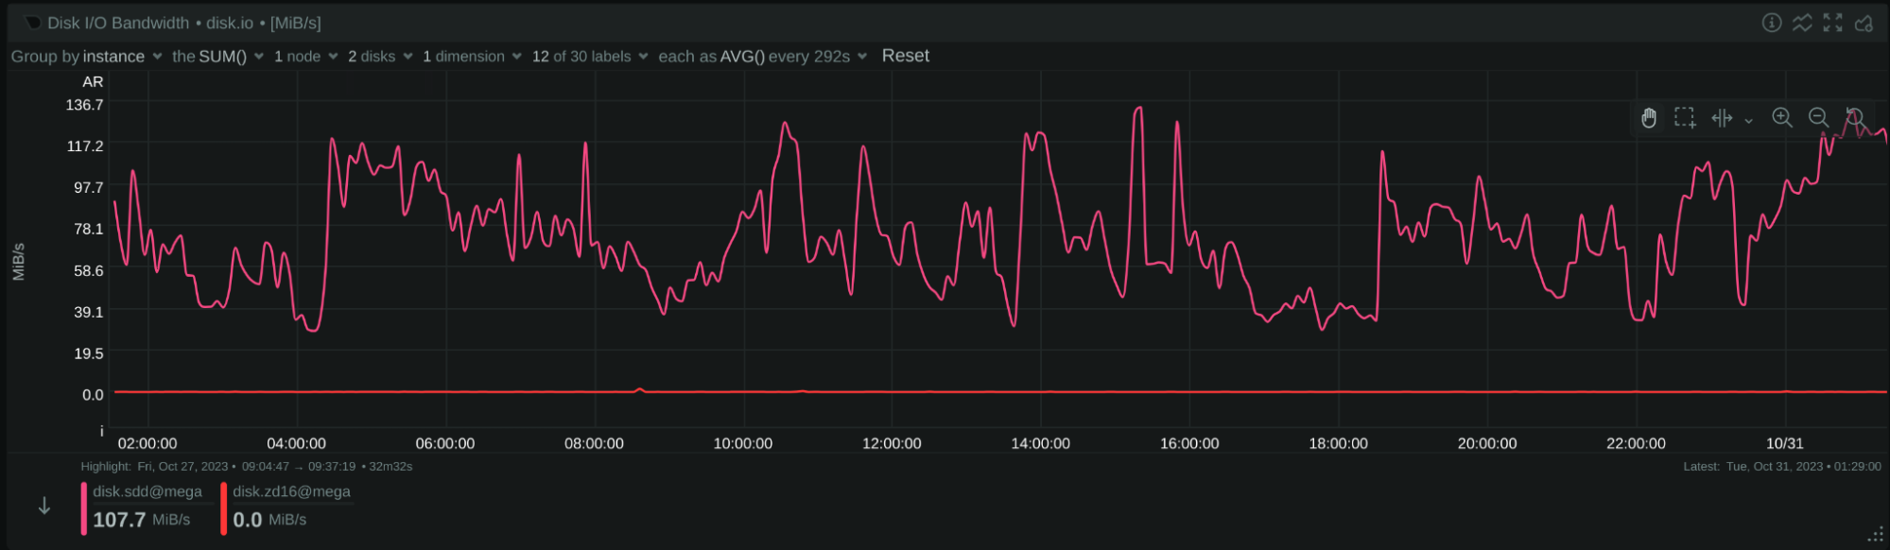Expand the 12 of 30 labels filter

[590, 57]
